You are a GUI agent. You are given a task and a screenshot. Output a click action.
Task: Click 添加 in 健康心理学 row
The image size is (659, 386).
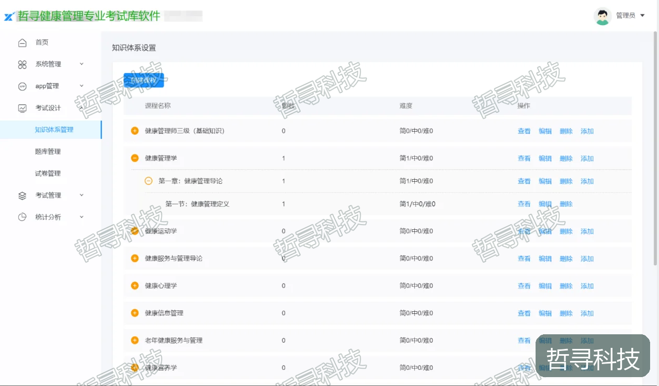pos(587,286)
